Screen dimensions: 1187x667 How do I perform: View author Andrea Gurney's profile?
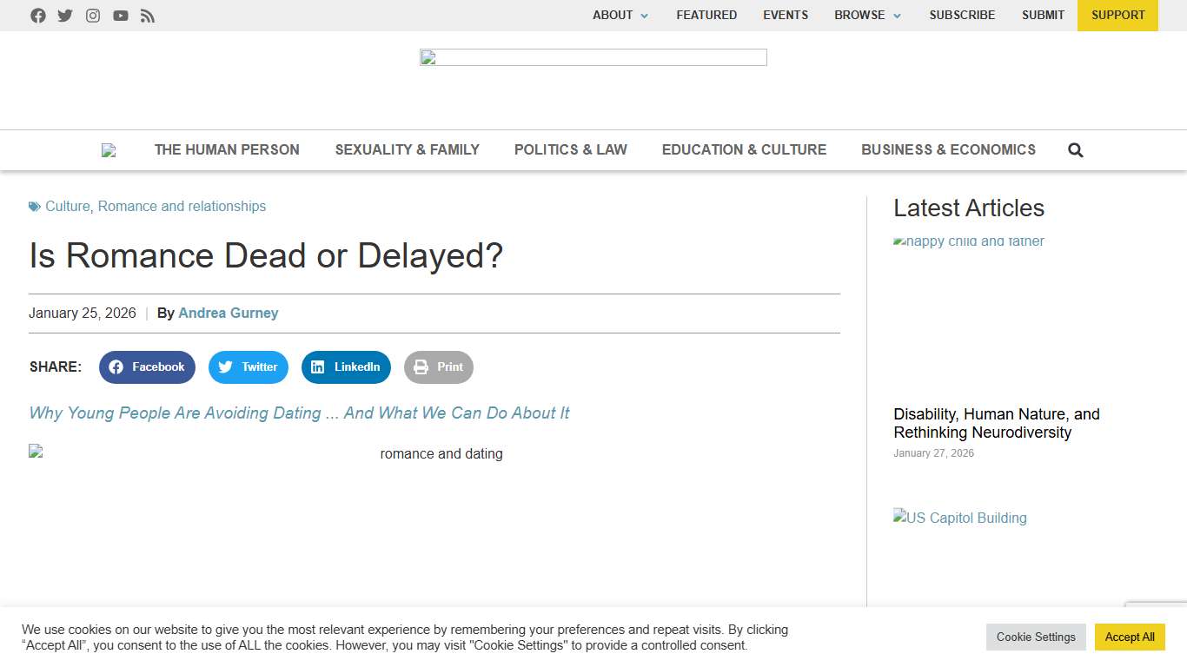click(x=229, y=313)
